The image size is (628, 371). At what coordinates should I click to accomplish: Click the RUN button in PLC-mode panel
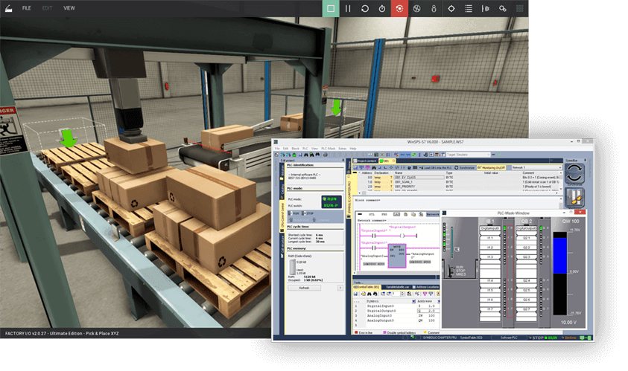pyautogui.click(x=294, y=213)
